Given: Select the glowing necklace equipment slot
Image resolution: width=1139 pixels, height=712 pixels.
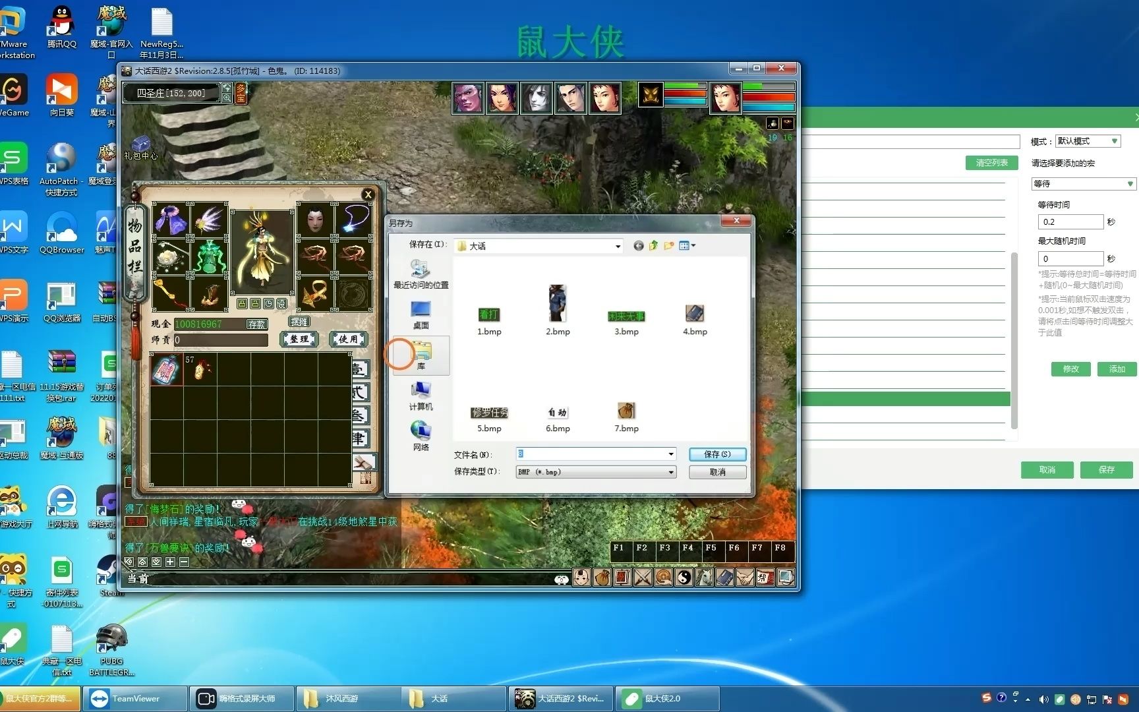Looking at the screenshot, I should 354,220.
